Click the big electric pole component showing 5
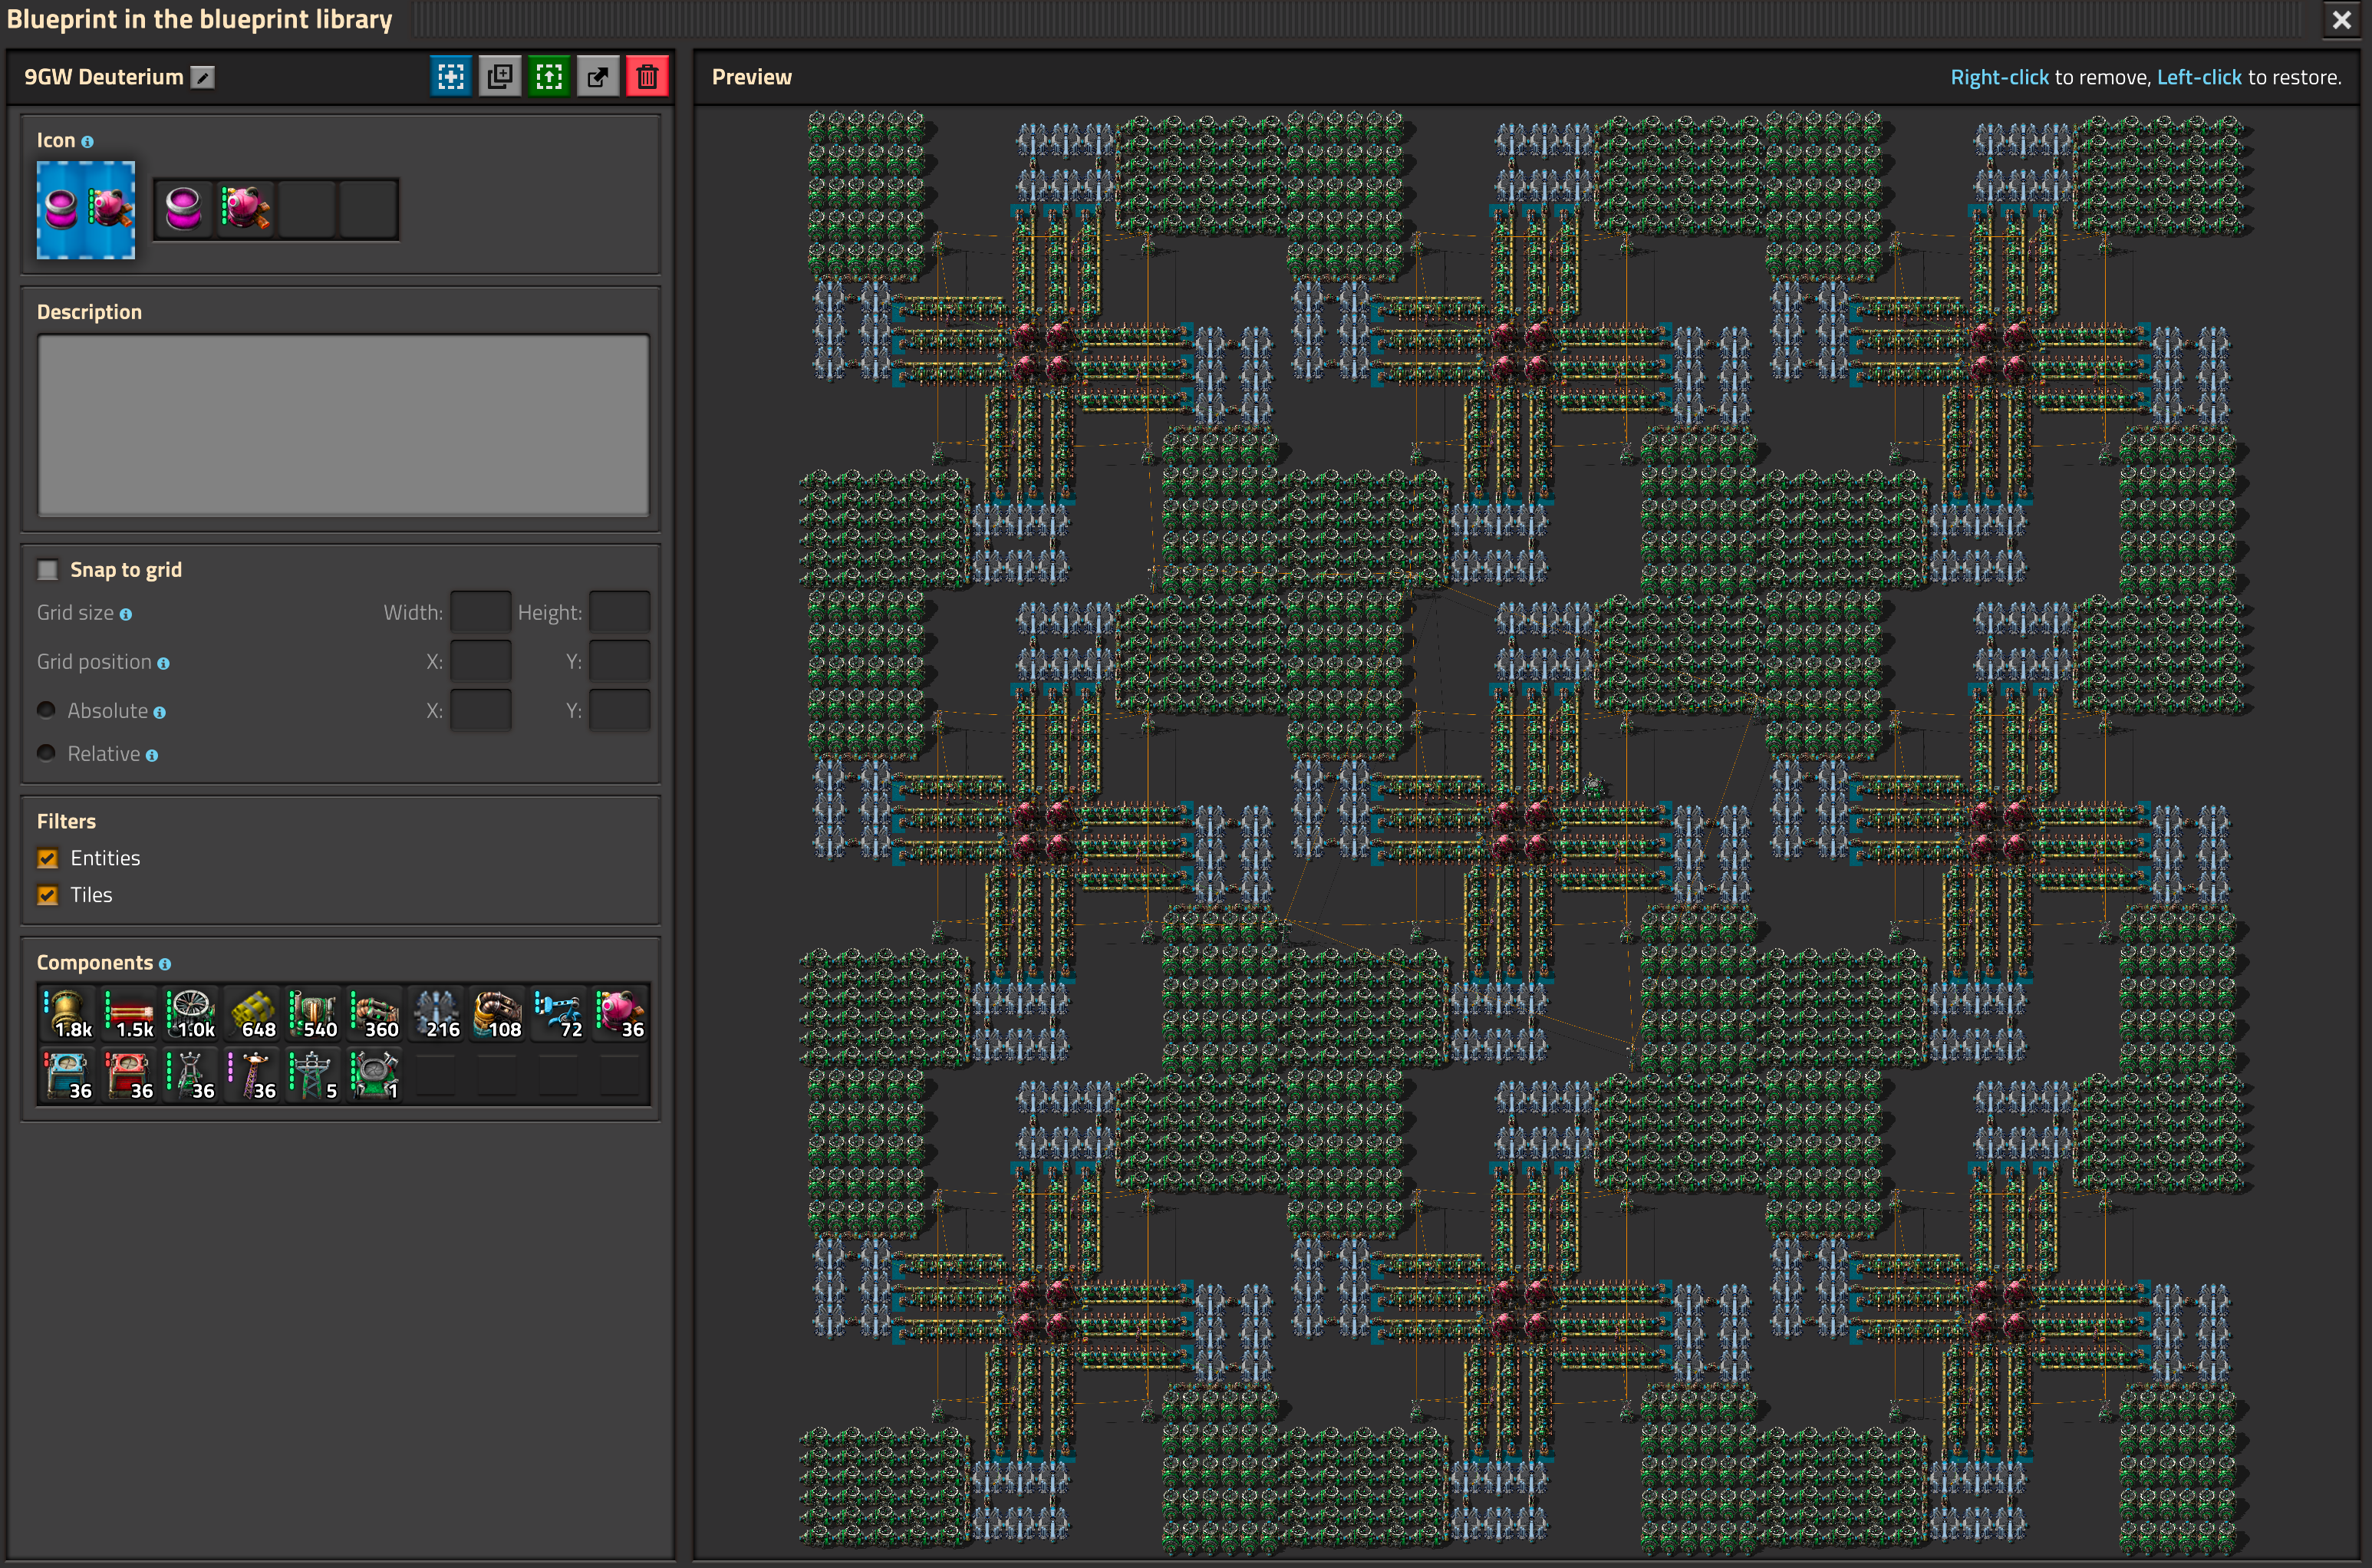2372x1568 pixels. [x=314, y=1075]
